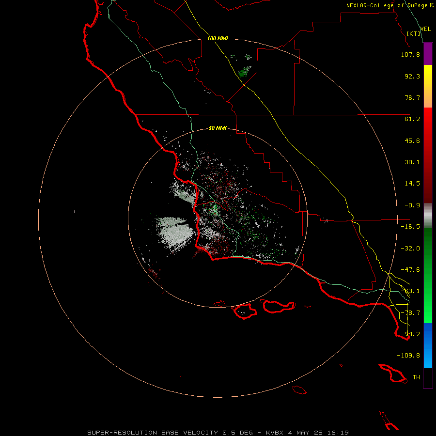Click the 61.2 legend value
436x436 pixels.
click(x=412, y=119)
